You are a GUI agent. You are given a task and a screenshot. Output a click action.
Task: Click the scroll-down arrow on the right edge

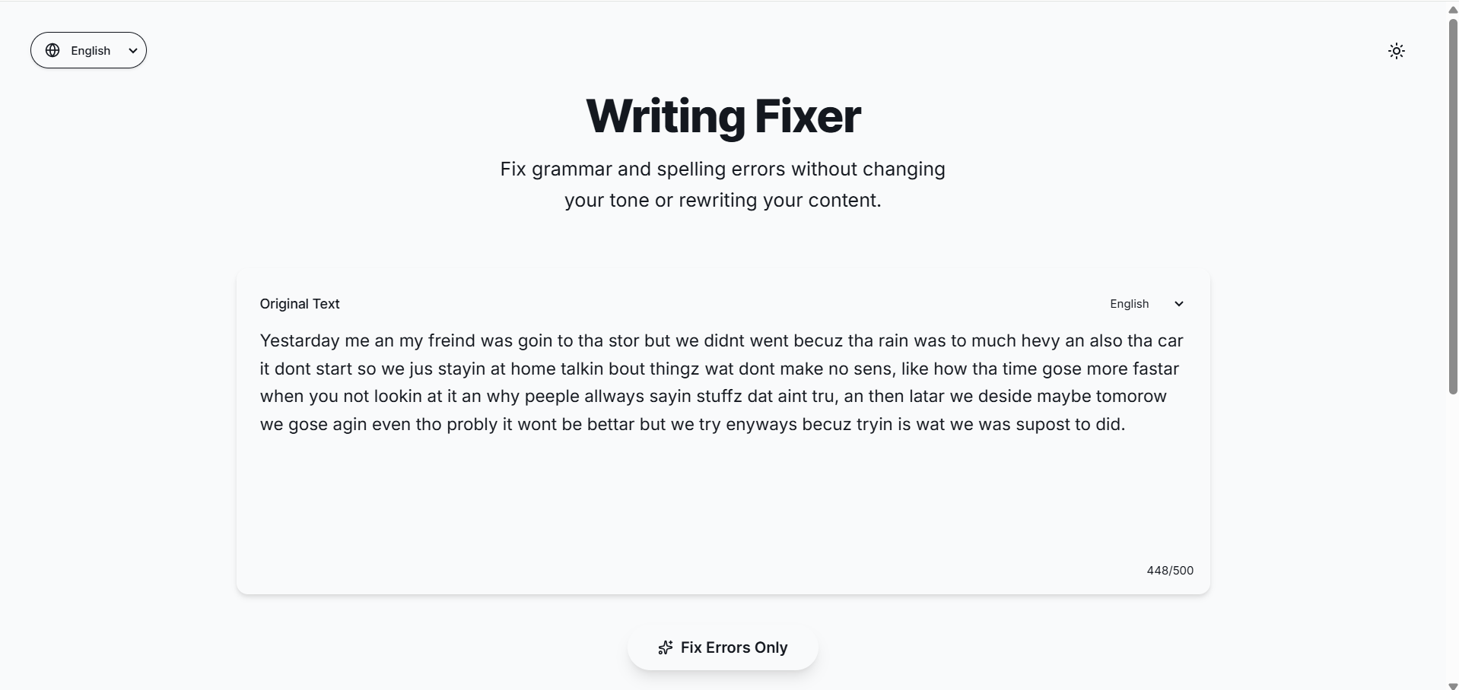[1451, 681]
